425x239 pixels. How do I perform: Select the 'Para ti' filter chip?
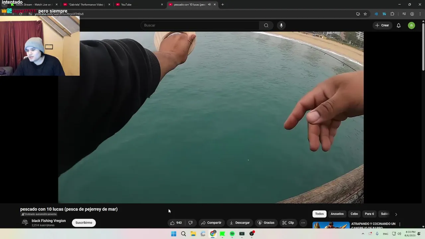[x=369, y=214]
